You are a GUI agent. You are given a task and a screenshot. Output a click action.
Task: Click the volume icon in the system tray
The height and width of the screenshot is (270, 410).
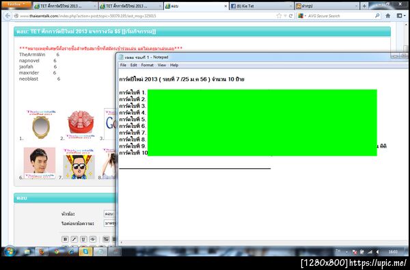pos(378,252)
